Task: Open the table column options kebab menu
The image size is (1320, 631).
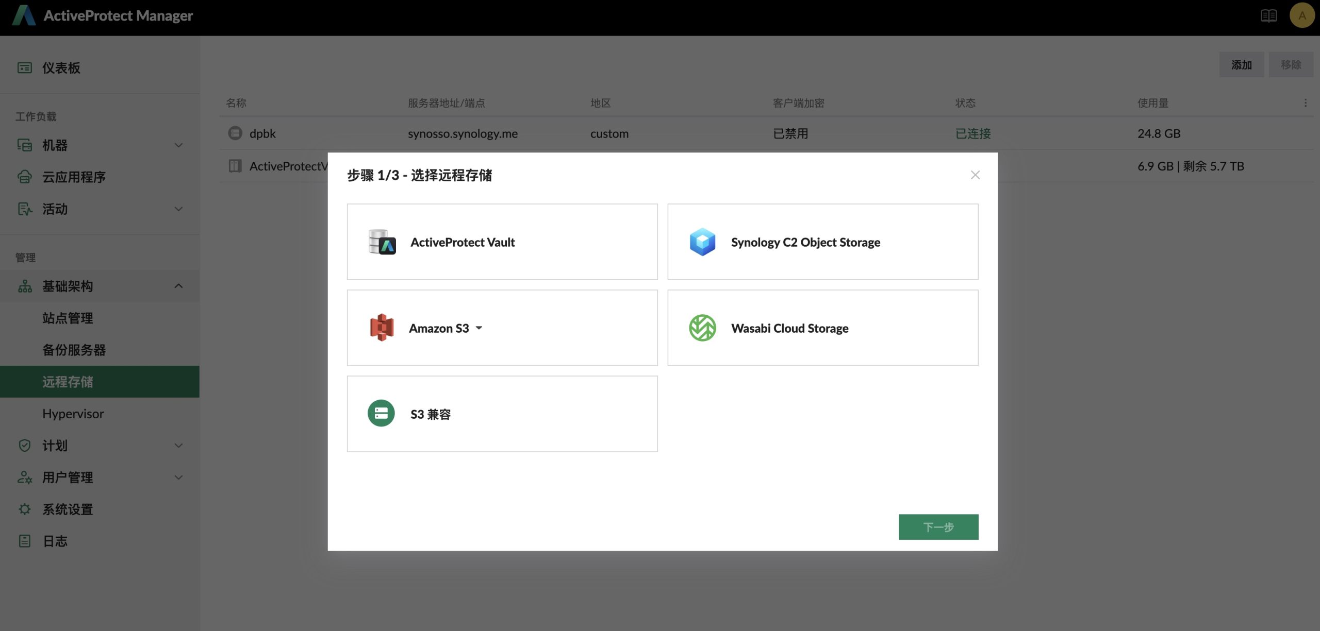Action: pos(1305,103)
